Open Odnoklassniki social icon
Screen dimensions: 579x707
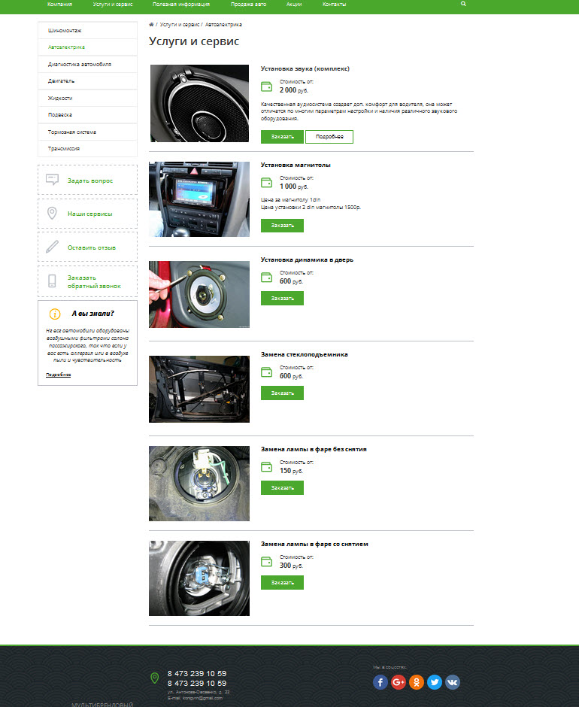point(417,682)
